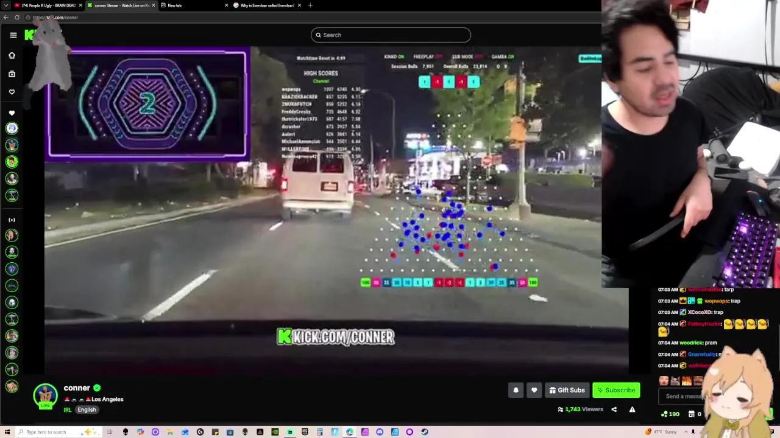Open the chat shop store icon

[691, 414]
